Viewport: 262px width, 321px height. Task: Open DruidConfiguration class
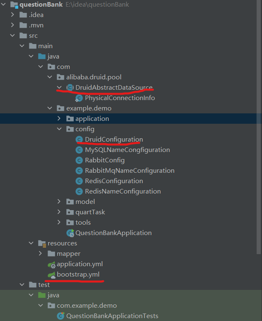pyautogui.click(x=114, y=140)
